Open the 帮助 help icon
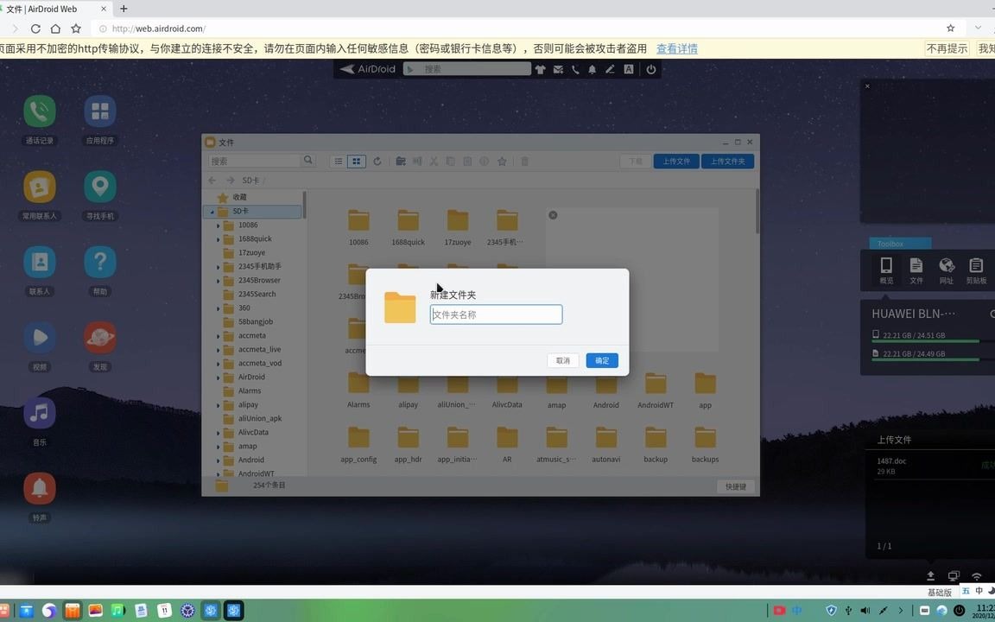The width and height of the screenshot is (995, 622). coord(100,262)
